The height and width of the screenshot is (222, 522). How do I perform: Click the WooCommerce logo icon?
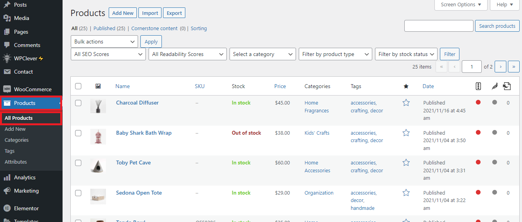tap(7, 89)
